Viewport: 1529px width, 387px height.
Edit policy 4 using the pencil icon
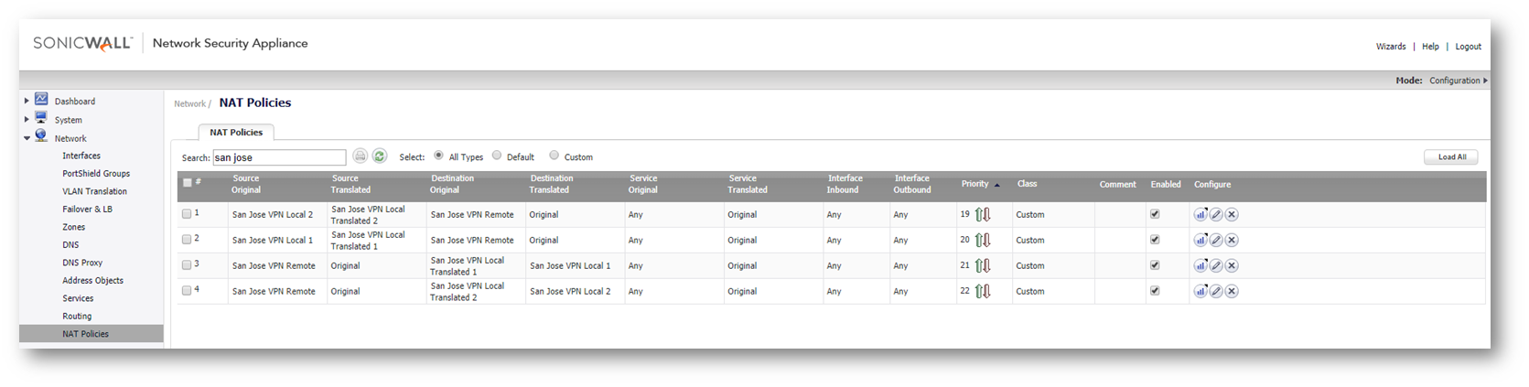coord(1216,291)
